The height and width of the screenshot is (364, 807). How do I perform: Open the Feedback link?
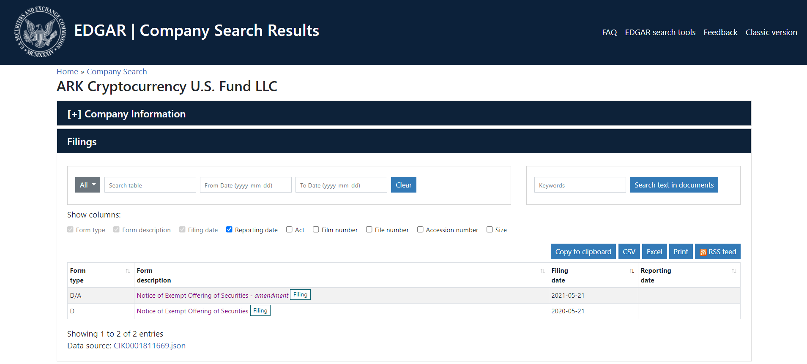point(720,33)
